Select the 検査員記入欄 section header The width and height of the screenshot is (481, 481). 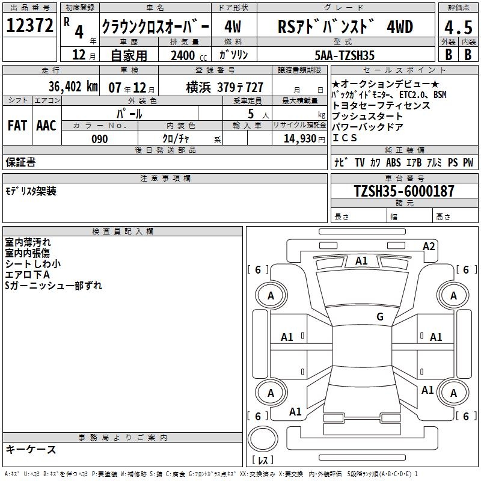tap(123, 231)
